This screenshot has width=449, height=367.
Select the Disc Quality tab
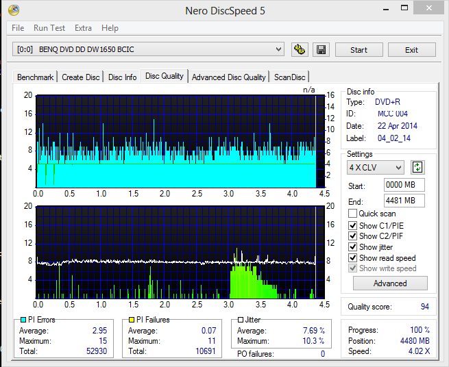point(164,76)
